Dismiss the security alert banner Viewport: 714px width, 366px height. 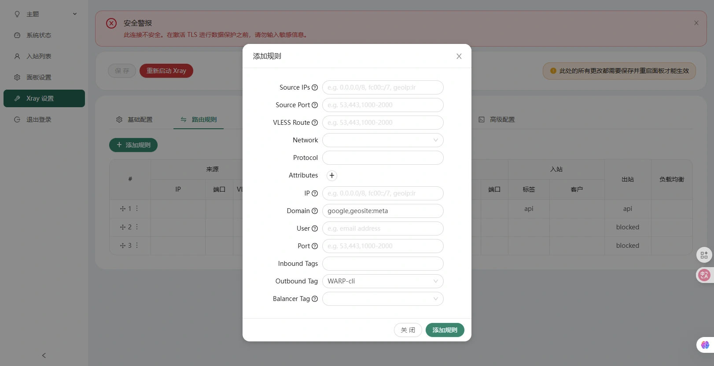696,23
